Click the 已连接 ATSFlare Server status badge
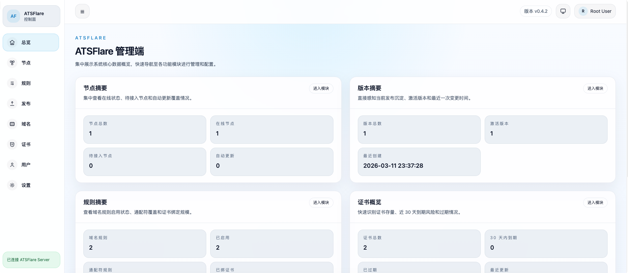628x273 pixels. (x=31, y=260)
